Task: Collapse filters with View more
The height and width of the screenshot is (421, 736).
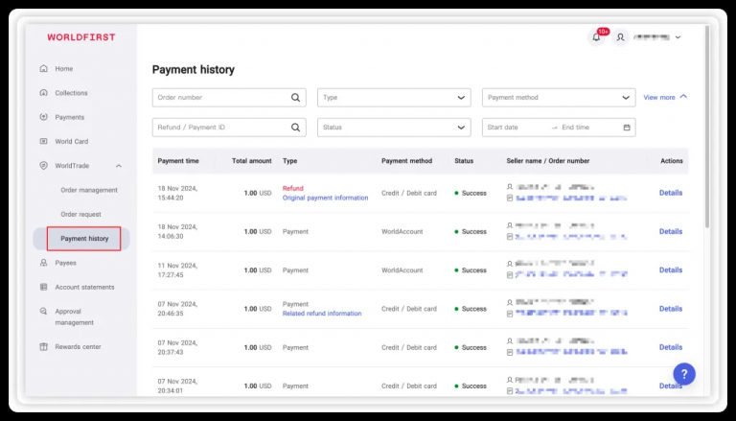Action: (665, 97)
